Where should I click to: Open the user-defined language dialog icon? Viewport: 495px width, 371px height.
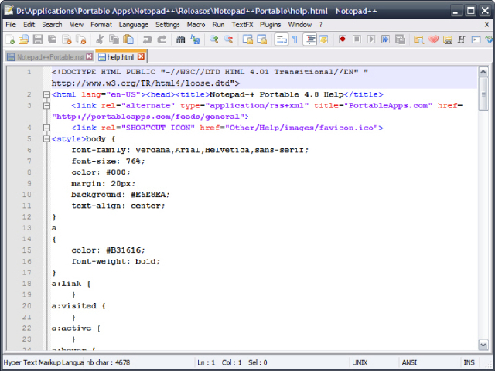323,39
